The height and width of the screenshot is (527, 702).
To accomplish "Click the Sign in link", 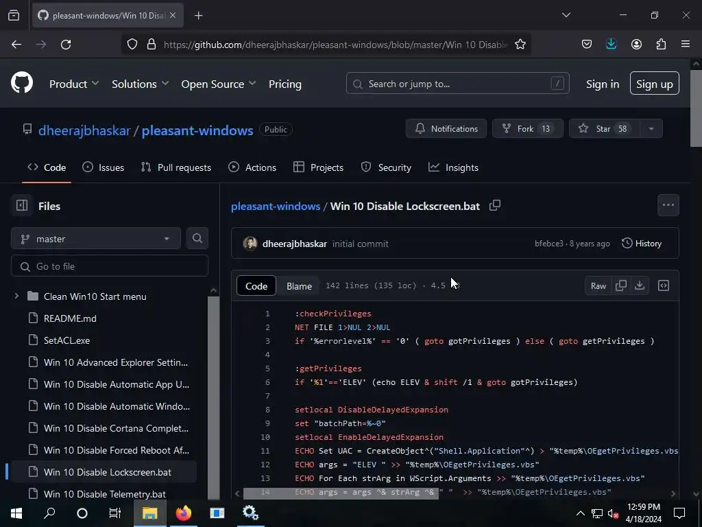I will pyautogui.click(x=603, y=84).
